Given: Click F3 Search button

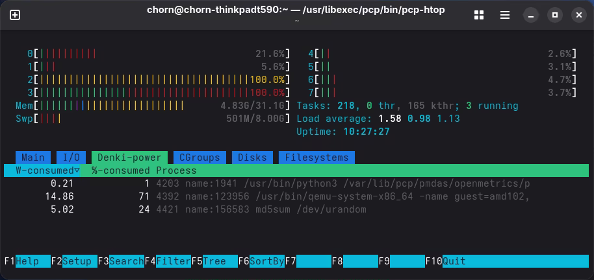Looking at the screenshot, I should pyautogui.click(x=121, y=261).
